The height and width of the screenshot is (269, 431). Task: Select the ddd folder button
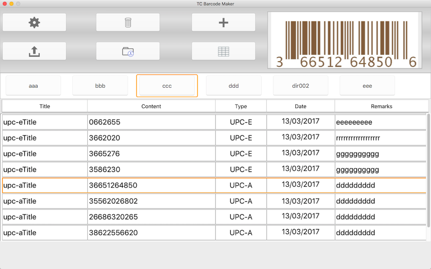[234, 86]
